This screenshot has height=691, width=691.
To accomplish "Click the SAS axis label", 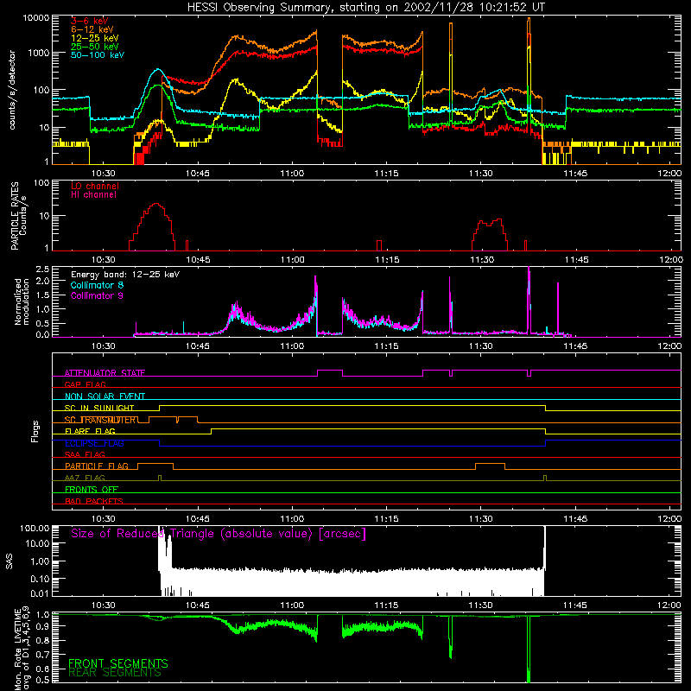I will [10, 561].
